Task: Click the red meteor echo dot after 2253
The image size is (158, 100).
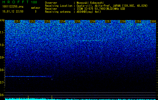Action: [52, 79]
